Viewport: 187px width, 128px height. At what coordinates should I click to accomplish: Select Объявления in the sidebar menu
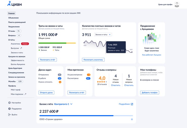tap(13, 18)
